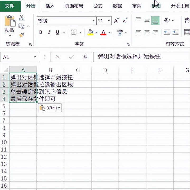
Task: Align text to middle vertically
Action: click(x=147, y=20)
